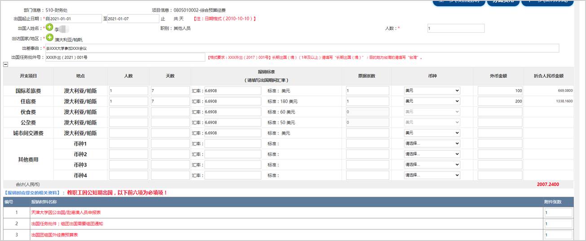Click 附件张数 field for 出国任务批件 row
This screenshot has height=241, width=586.
(x=558, y=224)
